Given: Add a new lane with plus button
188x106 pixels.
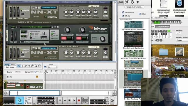Looking at the screenshot, I should (x=31, y=72).
